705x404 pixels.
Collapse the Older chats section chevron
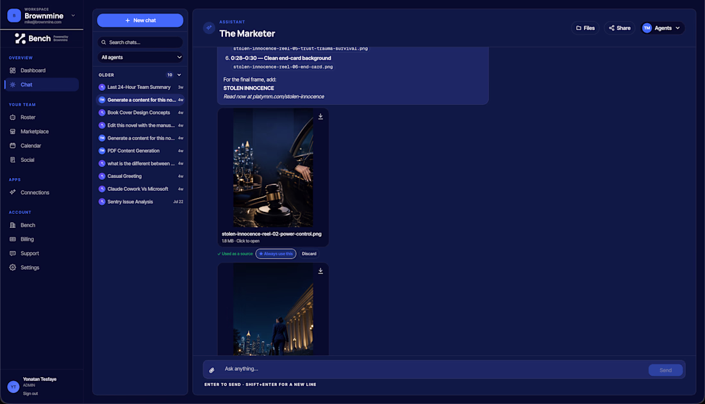coord(179,75)
